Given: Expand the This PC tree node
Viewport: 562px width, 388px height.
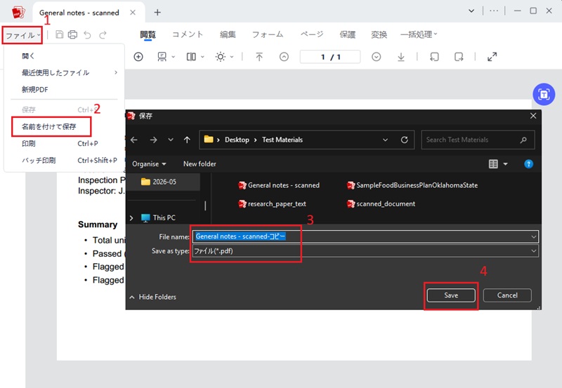Looking at the screenshot, I should [x=131, y=218].
